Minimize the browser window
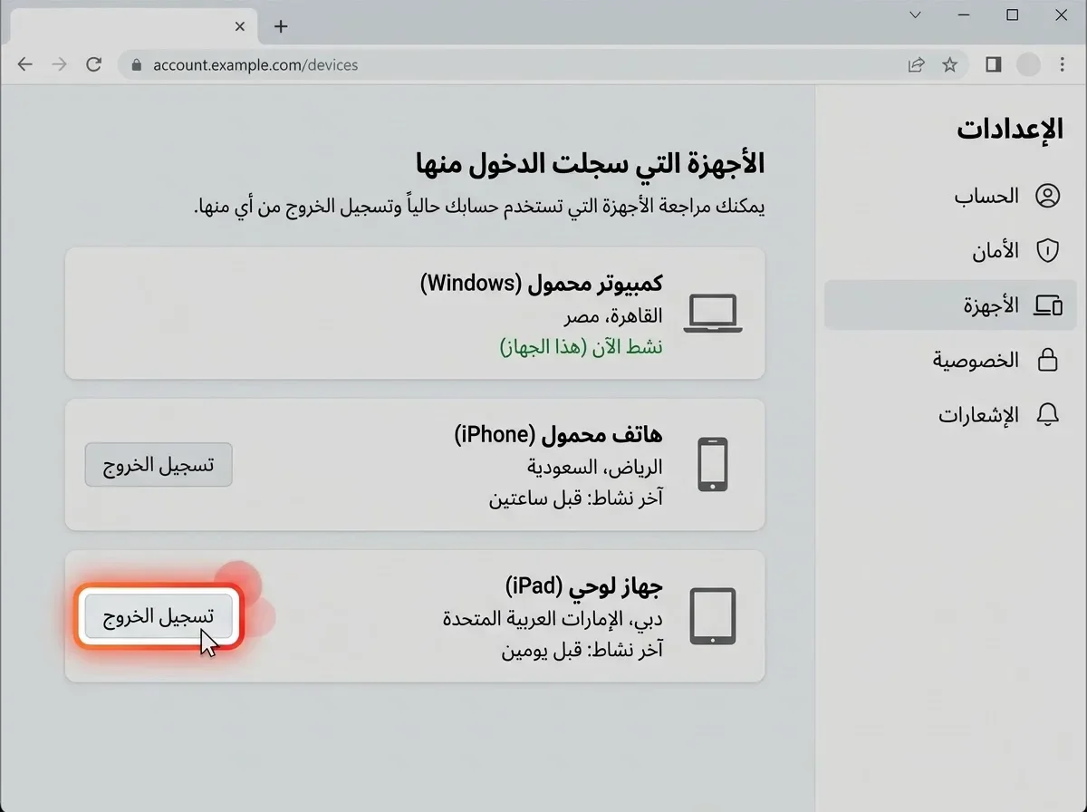The height and width of the screenshot is (812, 1087). coord(964,14)
